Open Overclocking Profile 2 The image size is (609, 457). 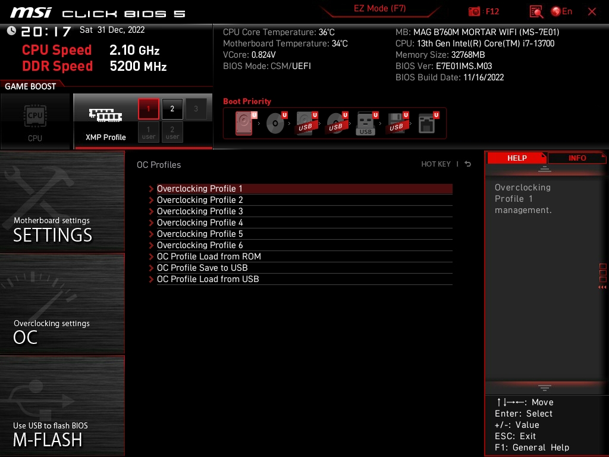point(304,200)
